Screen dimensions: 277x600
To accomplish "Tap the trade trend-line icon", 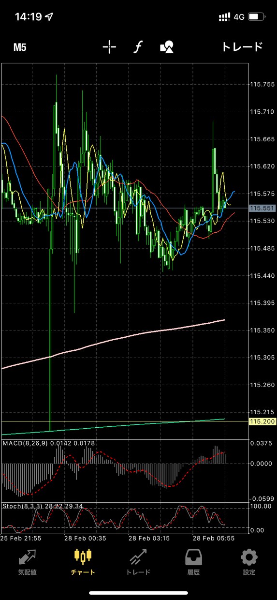I will (138, 557).
